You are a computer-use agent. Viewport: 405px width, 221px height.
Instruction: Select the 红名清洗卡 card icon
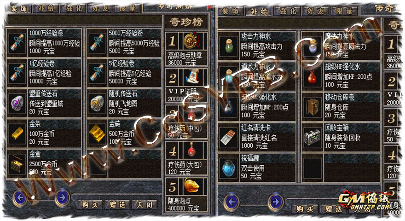click(229, 138)
